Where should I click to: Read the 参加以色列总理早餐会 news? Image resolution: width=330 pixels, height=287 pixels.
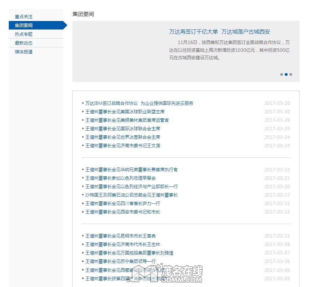pos(120,178)
